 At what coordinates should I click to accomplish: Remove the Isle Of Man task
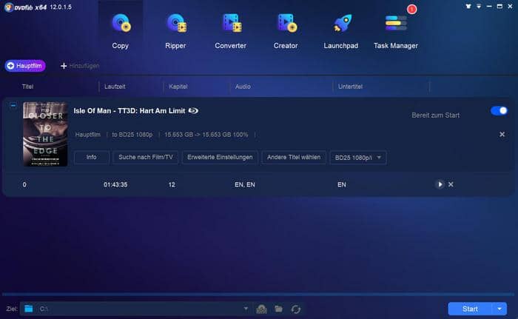point(502,134)
